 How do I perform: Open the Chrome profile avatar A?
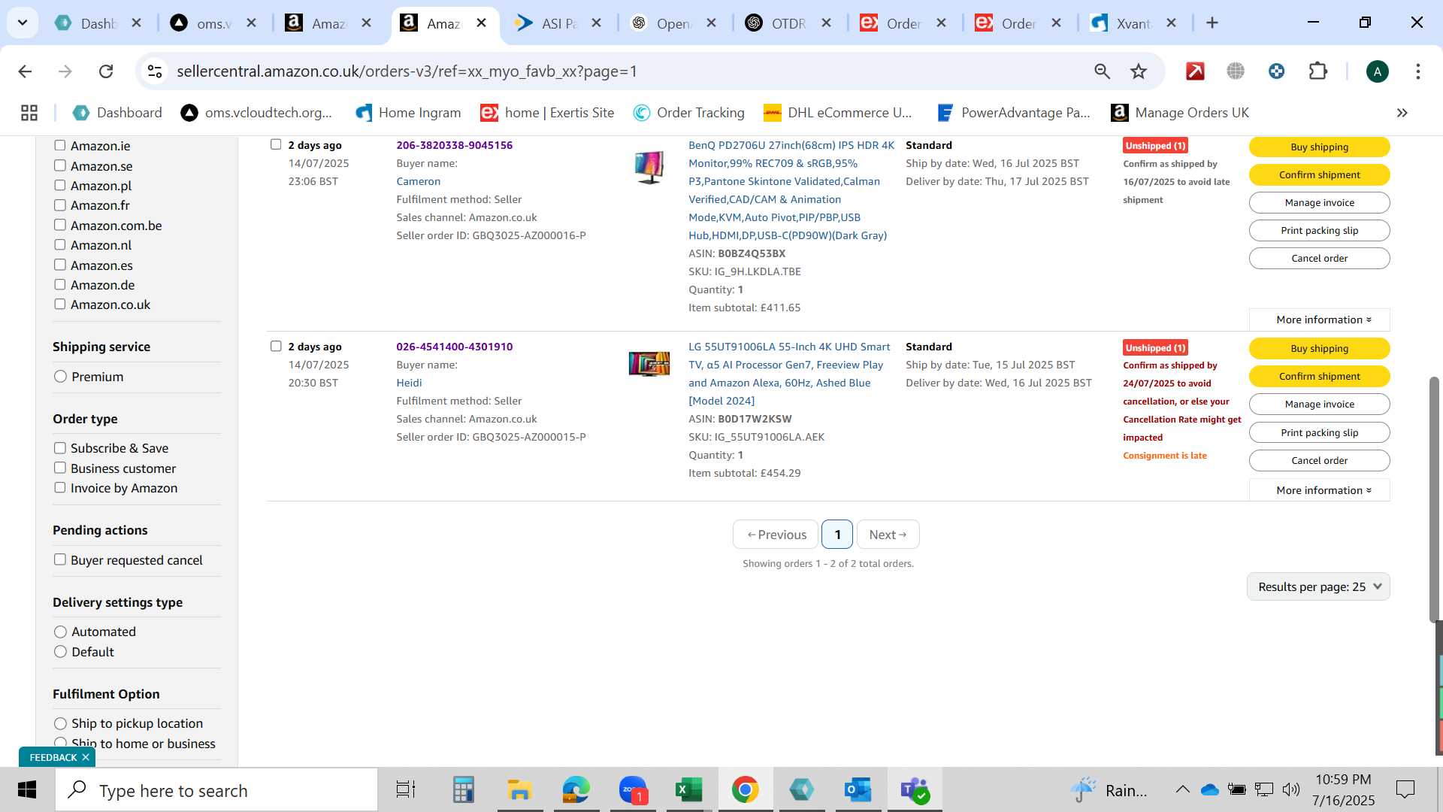click(x=1377, y=71)
